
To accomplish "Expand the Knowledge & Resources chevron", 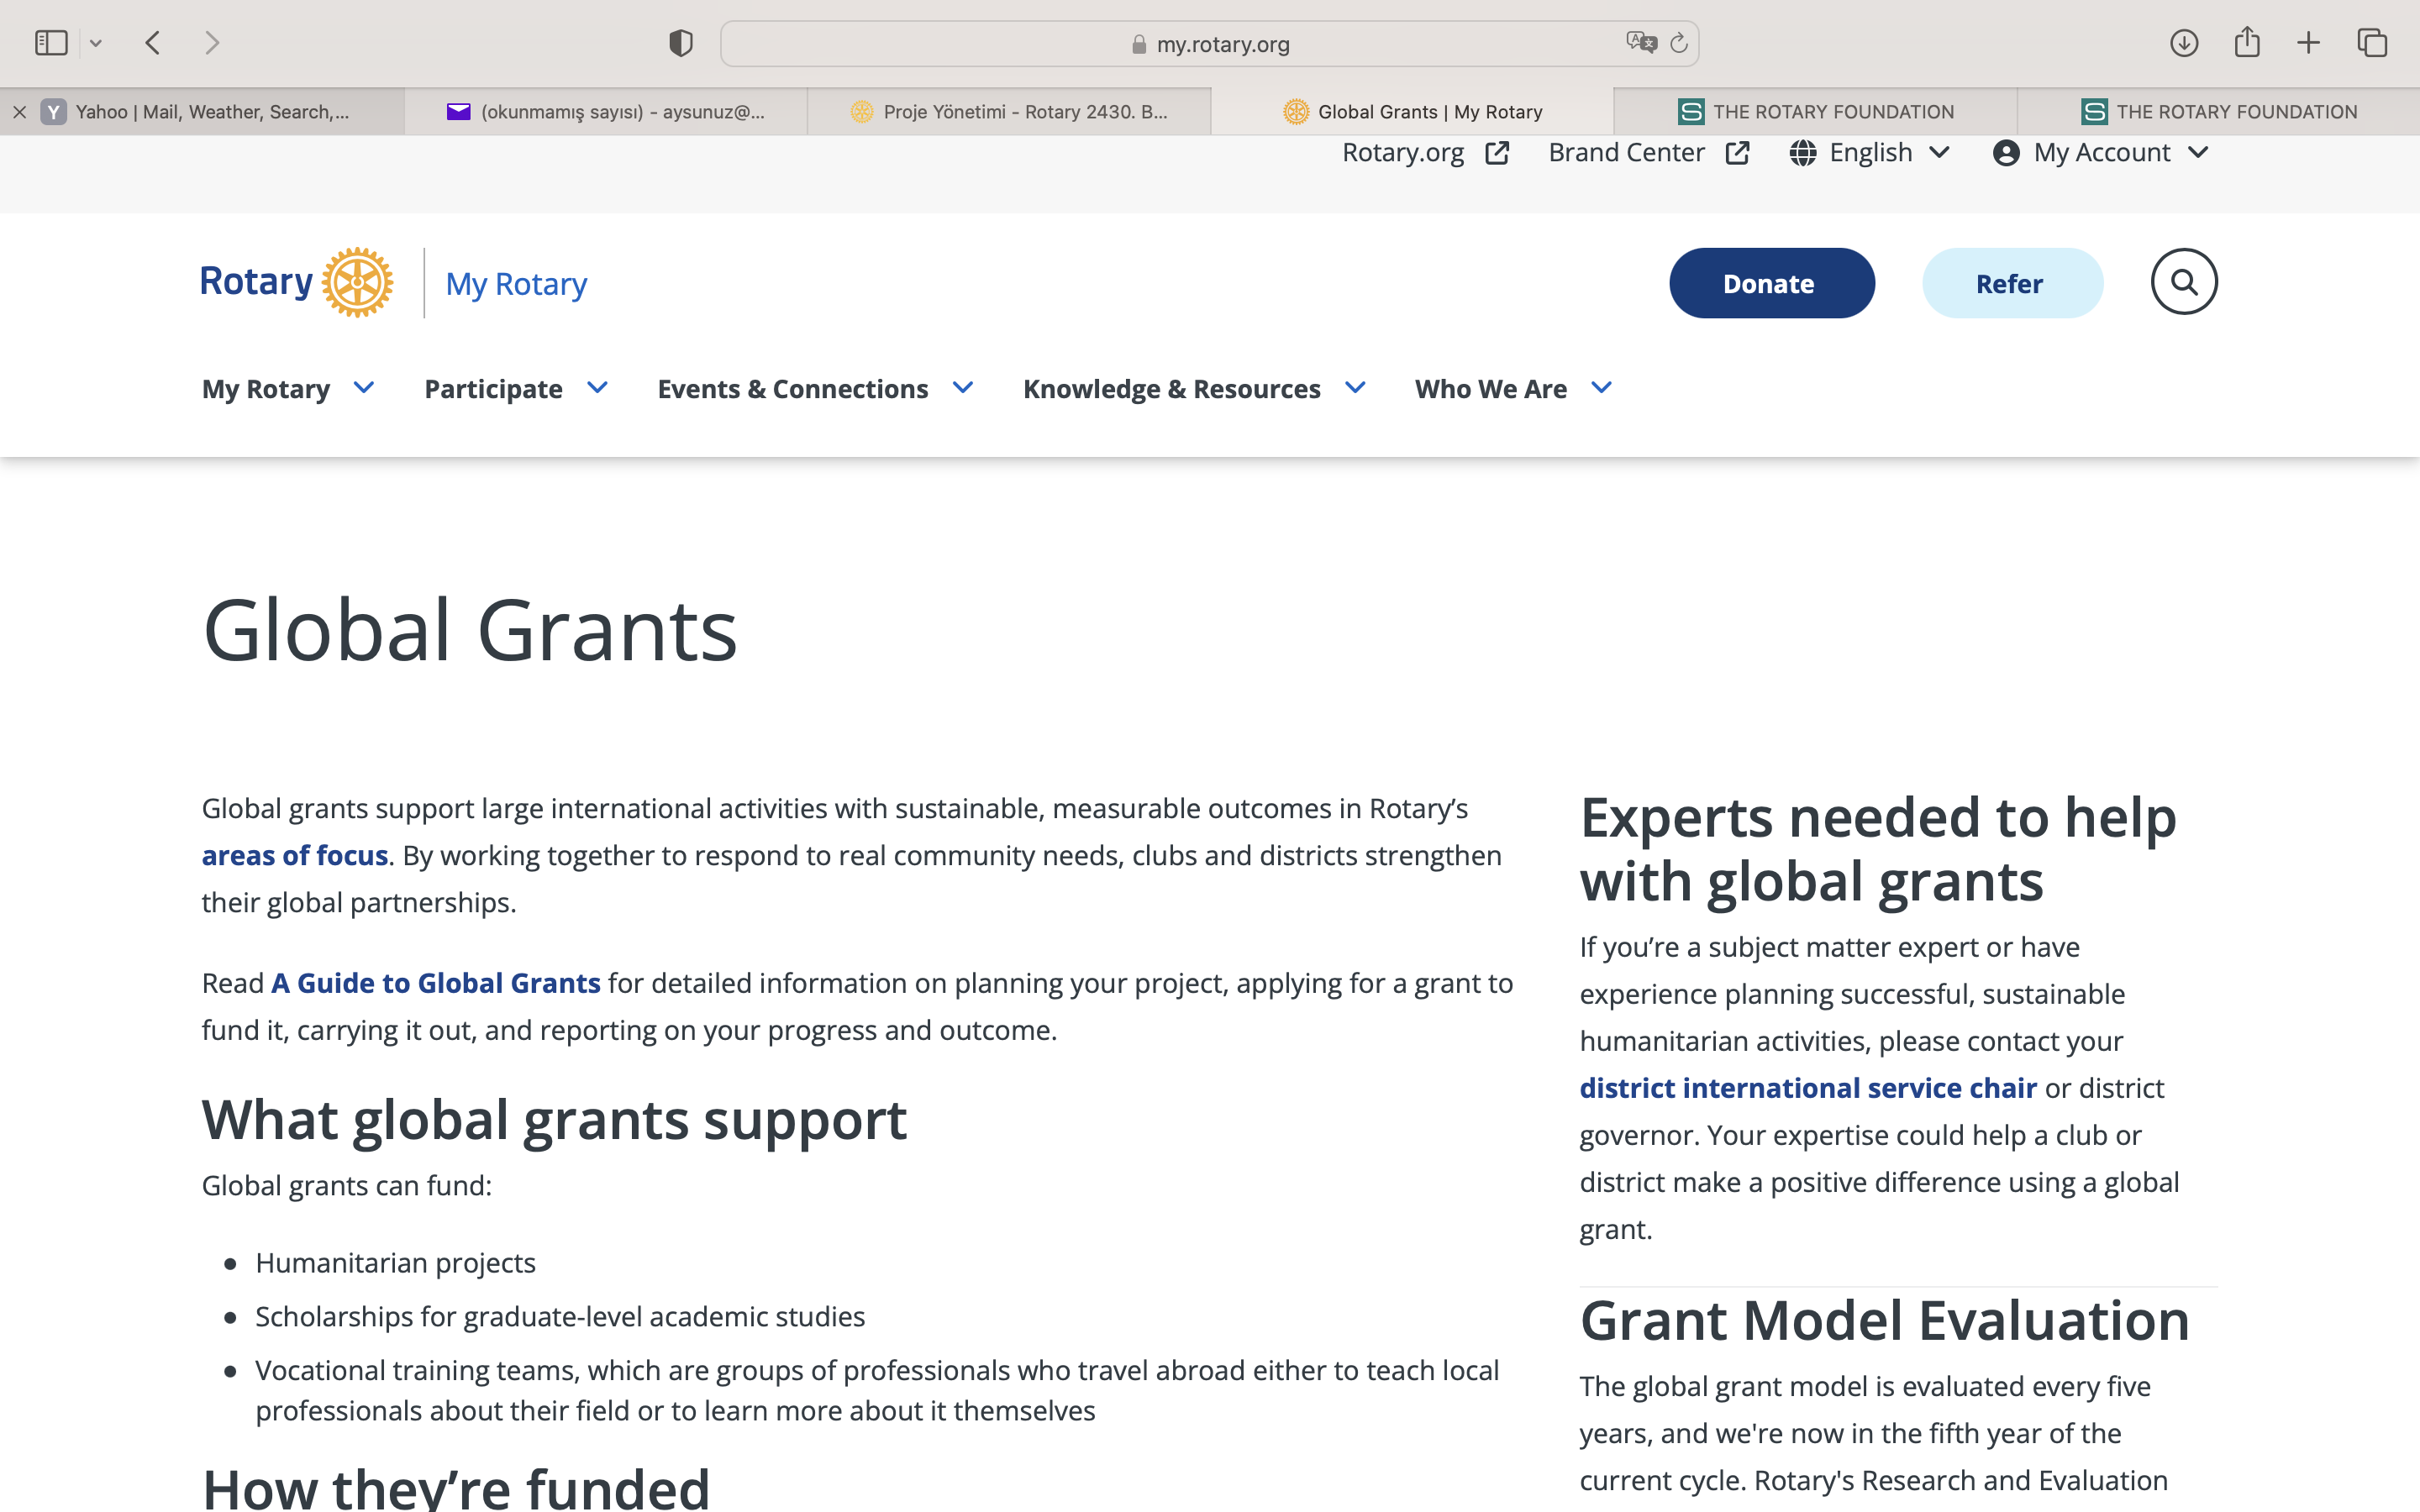I will (x=1355, y=388).
